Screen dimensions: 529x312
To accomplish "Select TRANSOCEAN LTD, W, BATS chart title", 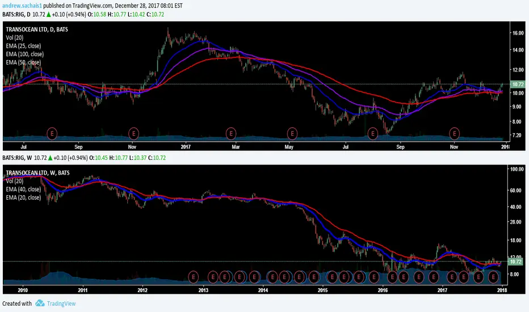I will pos(38,172).
